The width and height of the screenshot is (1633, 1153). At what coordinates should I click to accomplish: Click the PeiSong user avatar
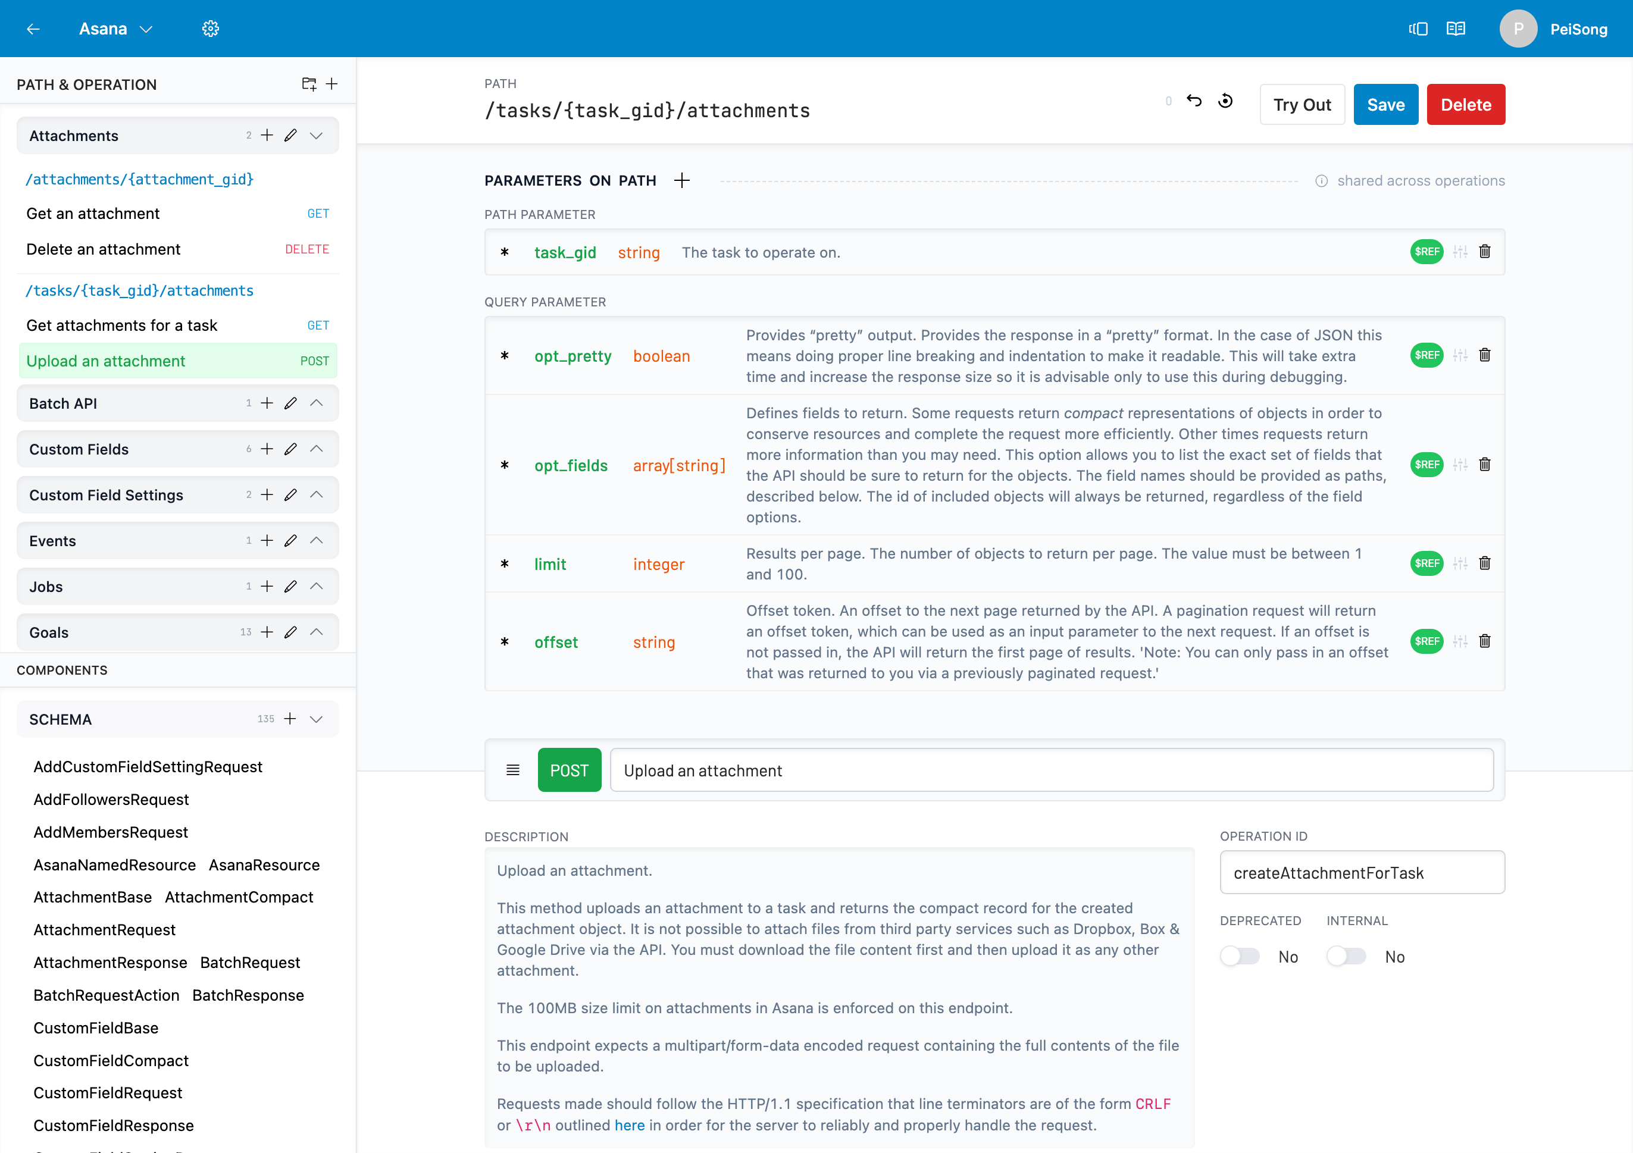[1518, 29]
